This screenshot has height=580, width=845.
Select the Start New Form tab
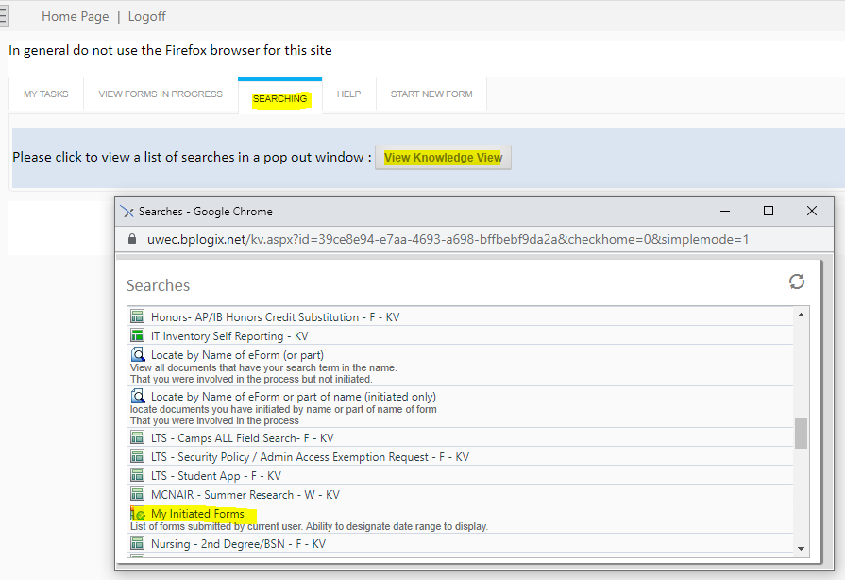pyautogui.click(x=431, y=94)
